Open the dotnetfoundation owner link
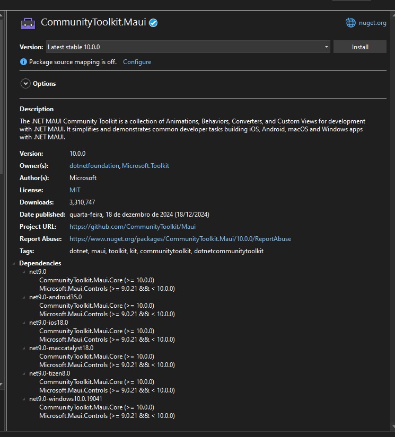Screen dimensions: 395x437 (x=94, y=166)
